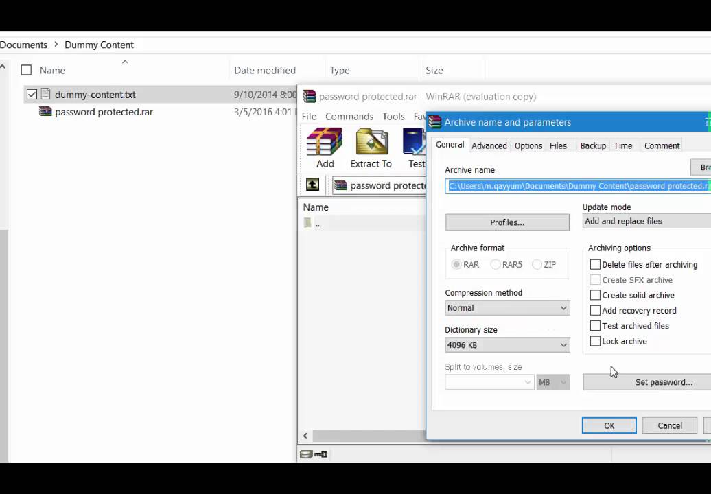Click the Name column header in WinRAR
The width and height of the screenshot is (711, 494).
316,207
